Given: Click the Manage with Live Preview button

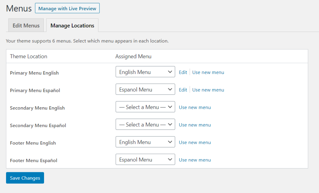Looking at the screenshot, I should click(67, 9).
